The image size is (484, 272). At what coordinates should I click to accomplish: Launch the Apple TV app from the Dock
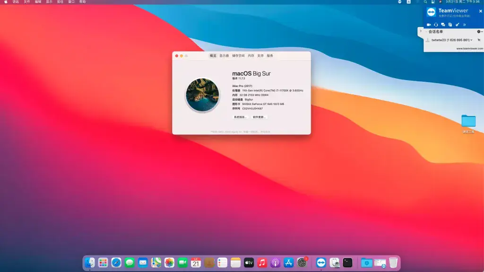(249, 263)
